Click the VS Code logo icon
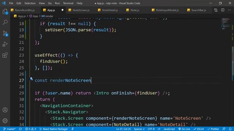234x131 pixels. pyautogui.click(x=4, y=3)
